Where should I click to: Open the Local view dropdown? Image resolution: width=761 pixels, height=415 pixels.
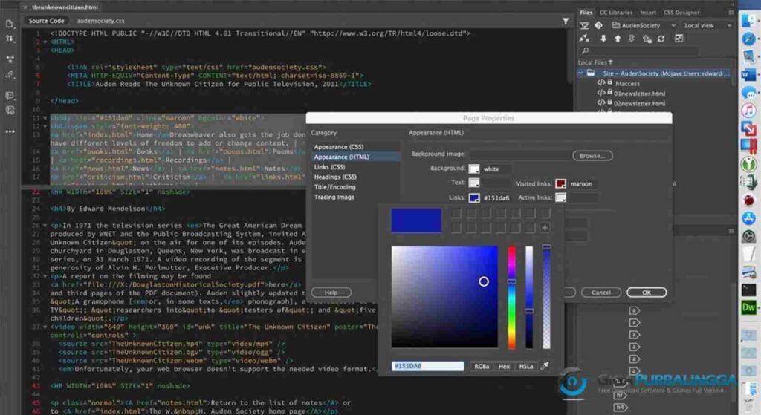[707, 25]
